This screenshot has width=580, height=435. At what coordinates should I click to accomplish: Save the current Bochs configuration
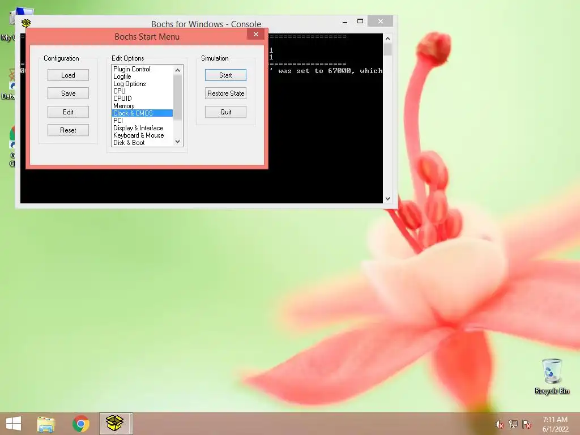(x=68, y=93)
